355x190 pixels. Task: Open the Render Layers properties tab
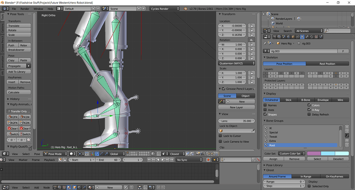279,37
